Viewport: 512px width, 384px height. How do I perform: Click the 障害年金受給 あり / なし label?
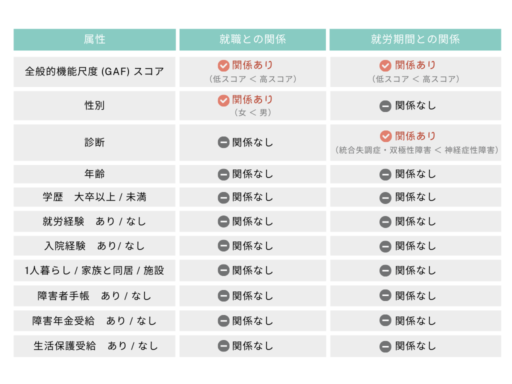tap(94, 321)
